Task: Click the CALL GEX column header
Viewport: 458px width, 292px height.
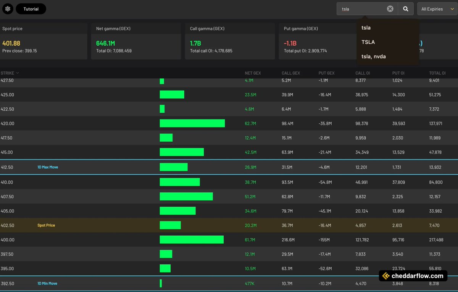Action: click(x=291, y=73)
